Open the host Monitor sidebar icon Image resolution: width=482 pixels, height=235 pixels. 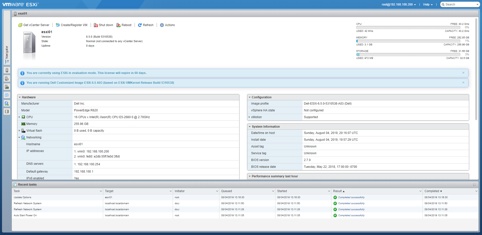pos(7,87)
